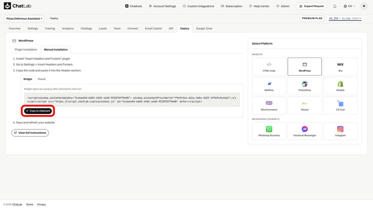
Task: Open the Analytics tab
Action: click(68, 28)
